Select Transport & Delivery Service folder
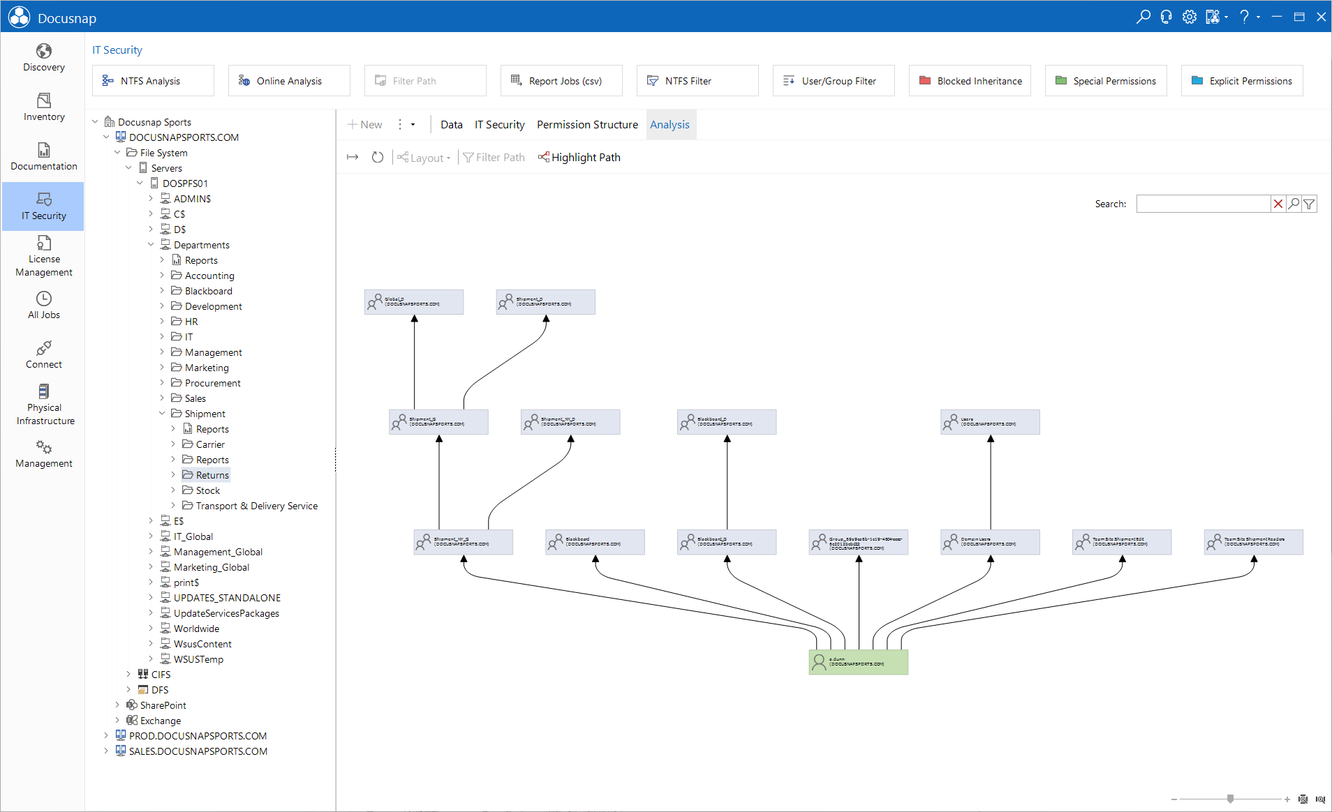 [x=250, y=506]
